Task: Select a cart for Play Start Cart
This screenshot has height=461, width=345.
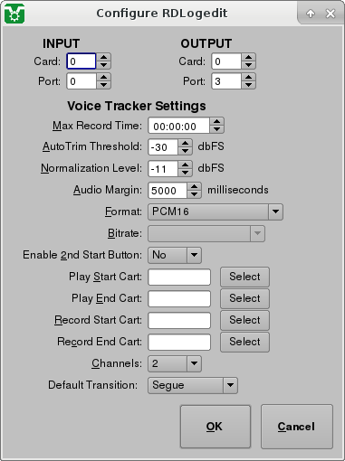Action: [244, 277]
